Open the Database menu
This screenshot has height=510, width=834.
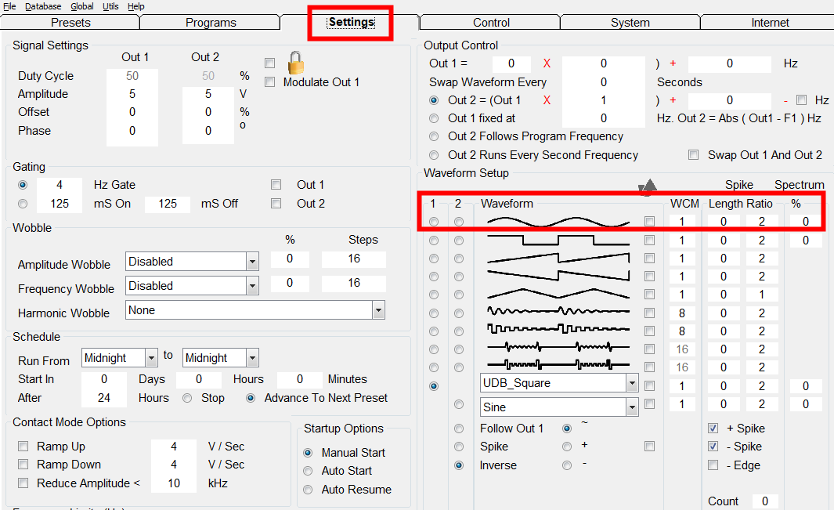(x=43, y=6)
